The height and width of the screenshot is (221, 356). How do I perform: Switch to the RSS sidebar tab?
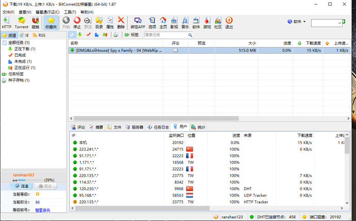(x=39, y=36)
